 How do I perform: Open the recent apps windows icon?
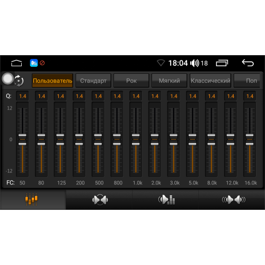coord(222,63)
